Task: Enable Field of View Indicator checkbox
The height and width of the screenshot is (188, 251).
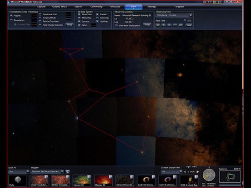Action: coord(40,25)
